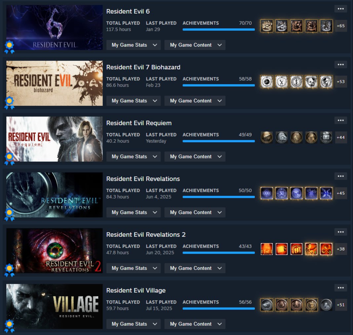The image size is (353, 335).
Task: Click the dollar-sign achievement icon for Resident Evil 7
Action: (x=296, y=82)
